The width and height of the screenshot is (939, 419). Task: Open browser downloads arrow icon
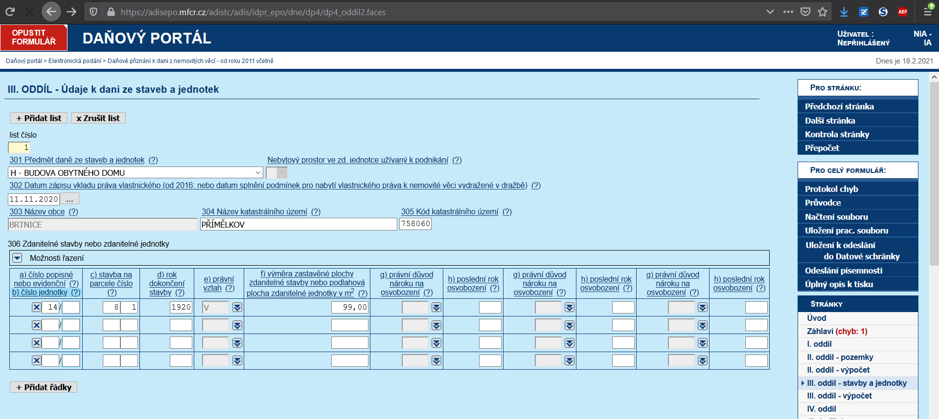pyautogui.click(x=844, y=12)
